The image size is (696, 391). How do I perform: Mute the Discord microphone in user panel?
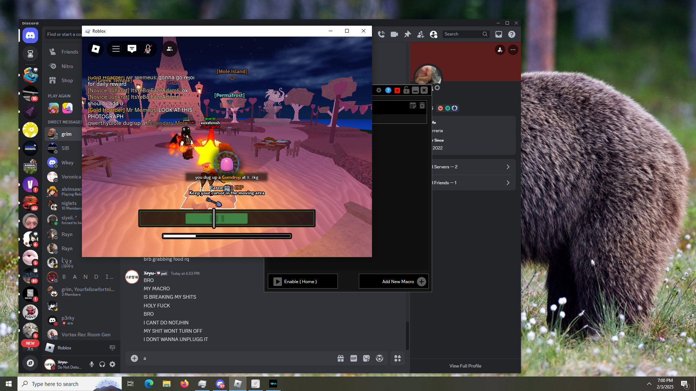click(92, 364)
